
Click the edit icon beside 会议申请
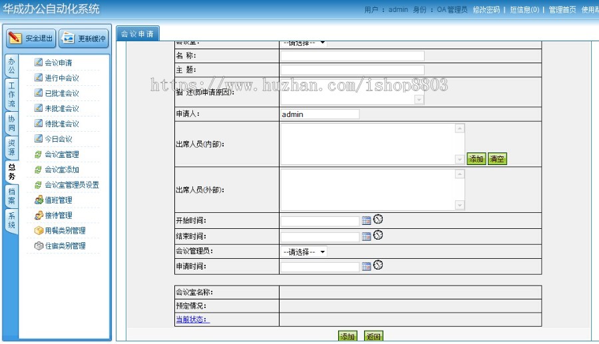point(38,62)
